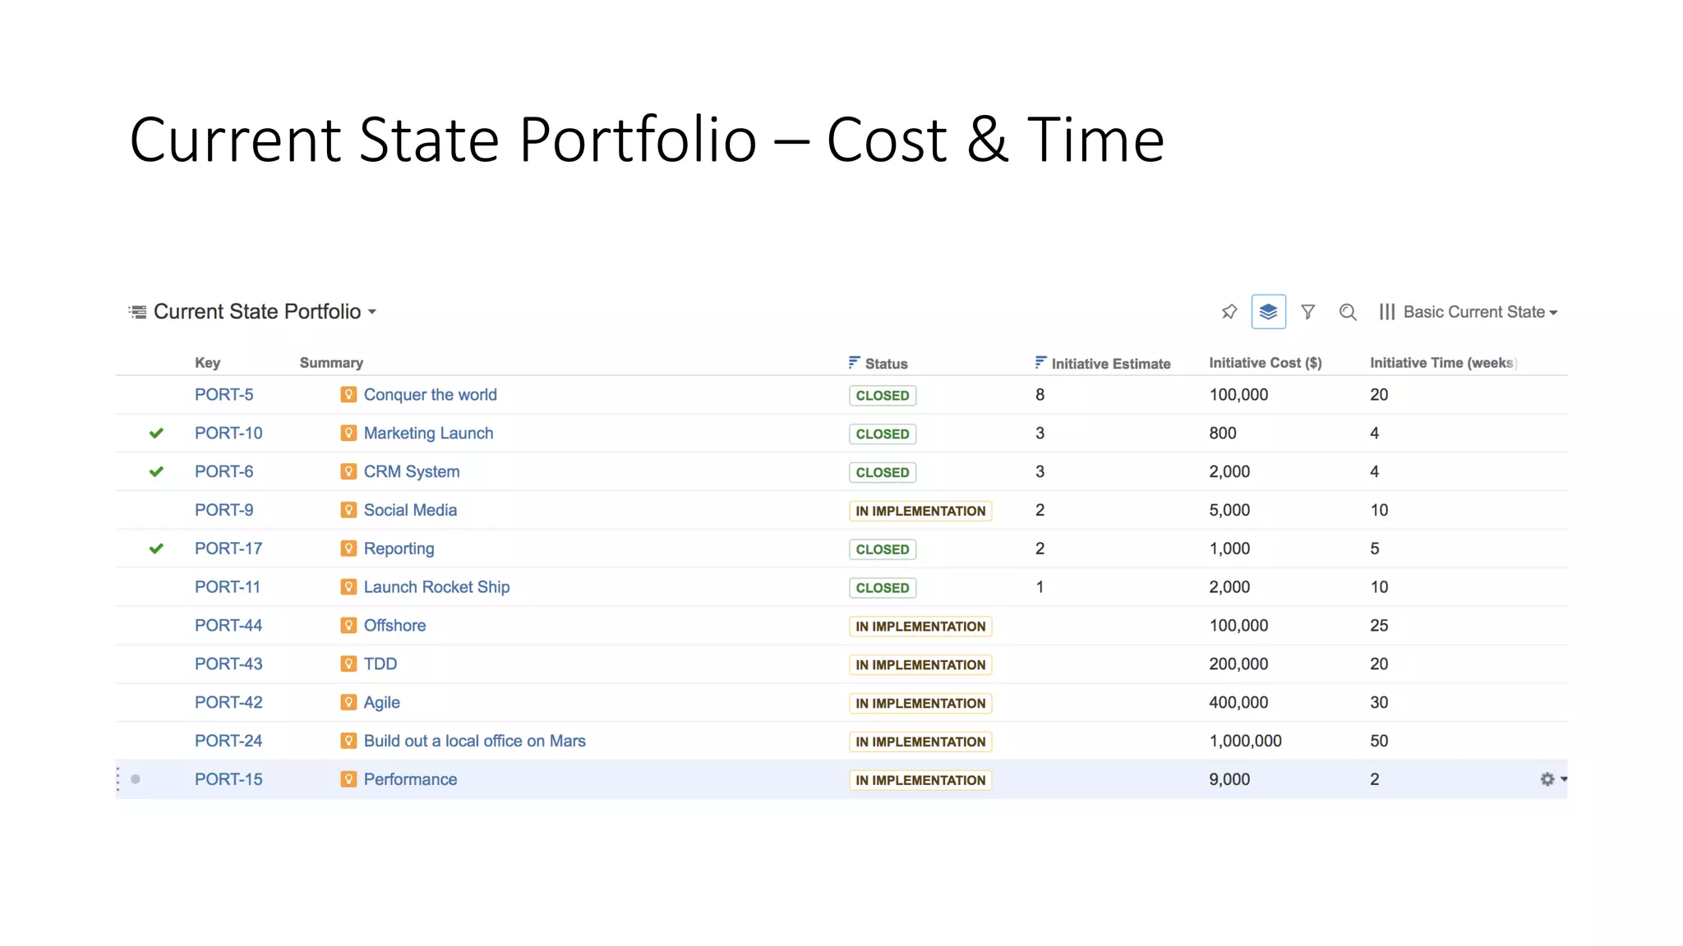Open the row gear menu for PORT-15
The image size is (1683, 946).
1552,779
